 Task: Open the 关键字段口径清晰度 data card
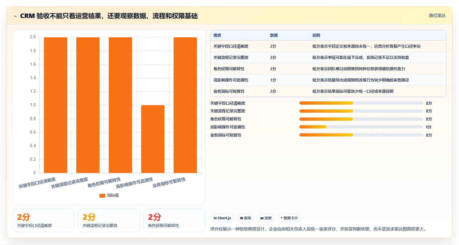click(x=43, y=220)
